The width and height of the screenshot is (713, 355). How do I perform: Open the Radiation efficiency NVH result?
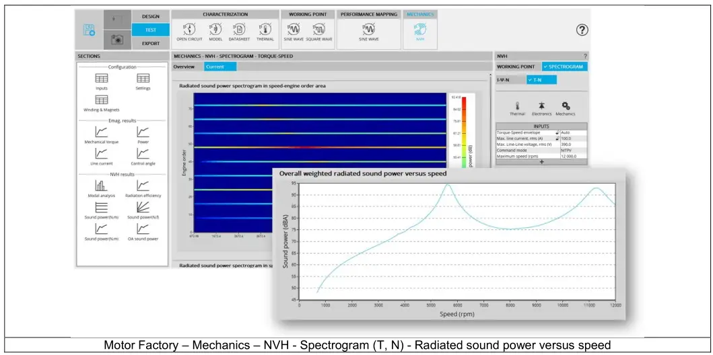pos(143,189)
